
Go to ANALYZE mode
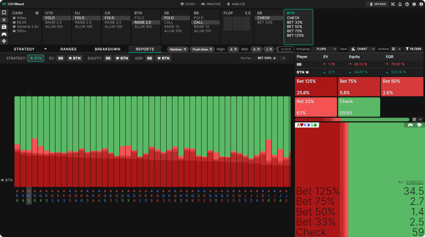coord(236,4)
